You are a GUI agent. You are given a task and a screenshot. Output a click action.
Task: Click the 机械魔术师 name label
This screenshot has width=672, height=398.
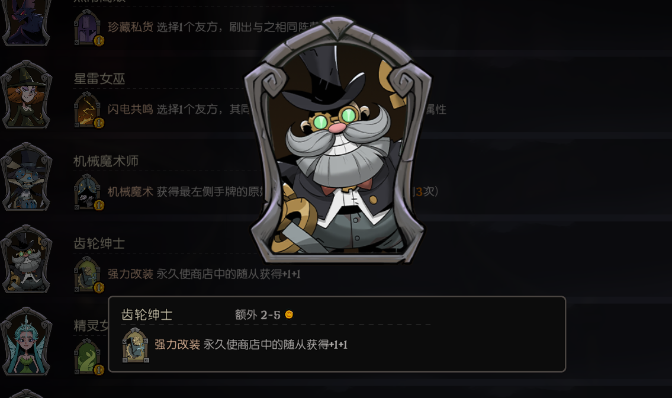click(106, 161)
